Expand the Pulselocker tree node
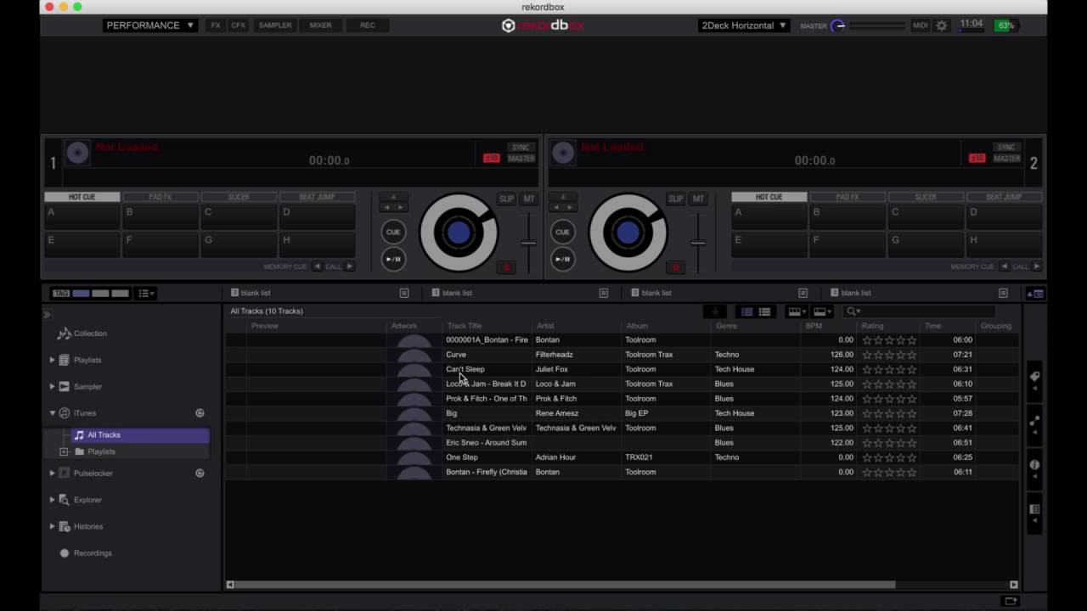 52,474
